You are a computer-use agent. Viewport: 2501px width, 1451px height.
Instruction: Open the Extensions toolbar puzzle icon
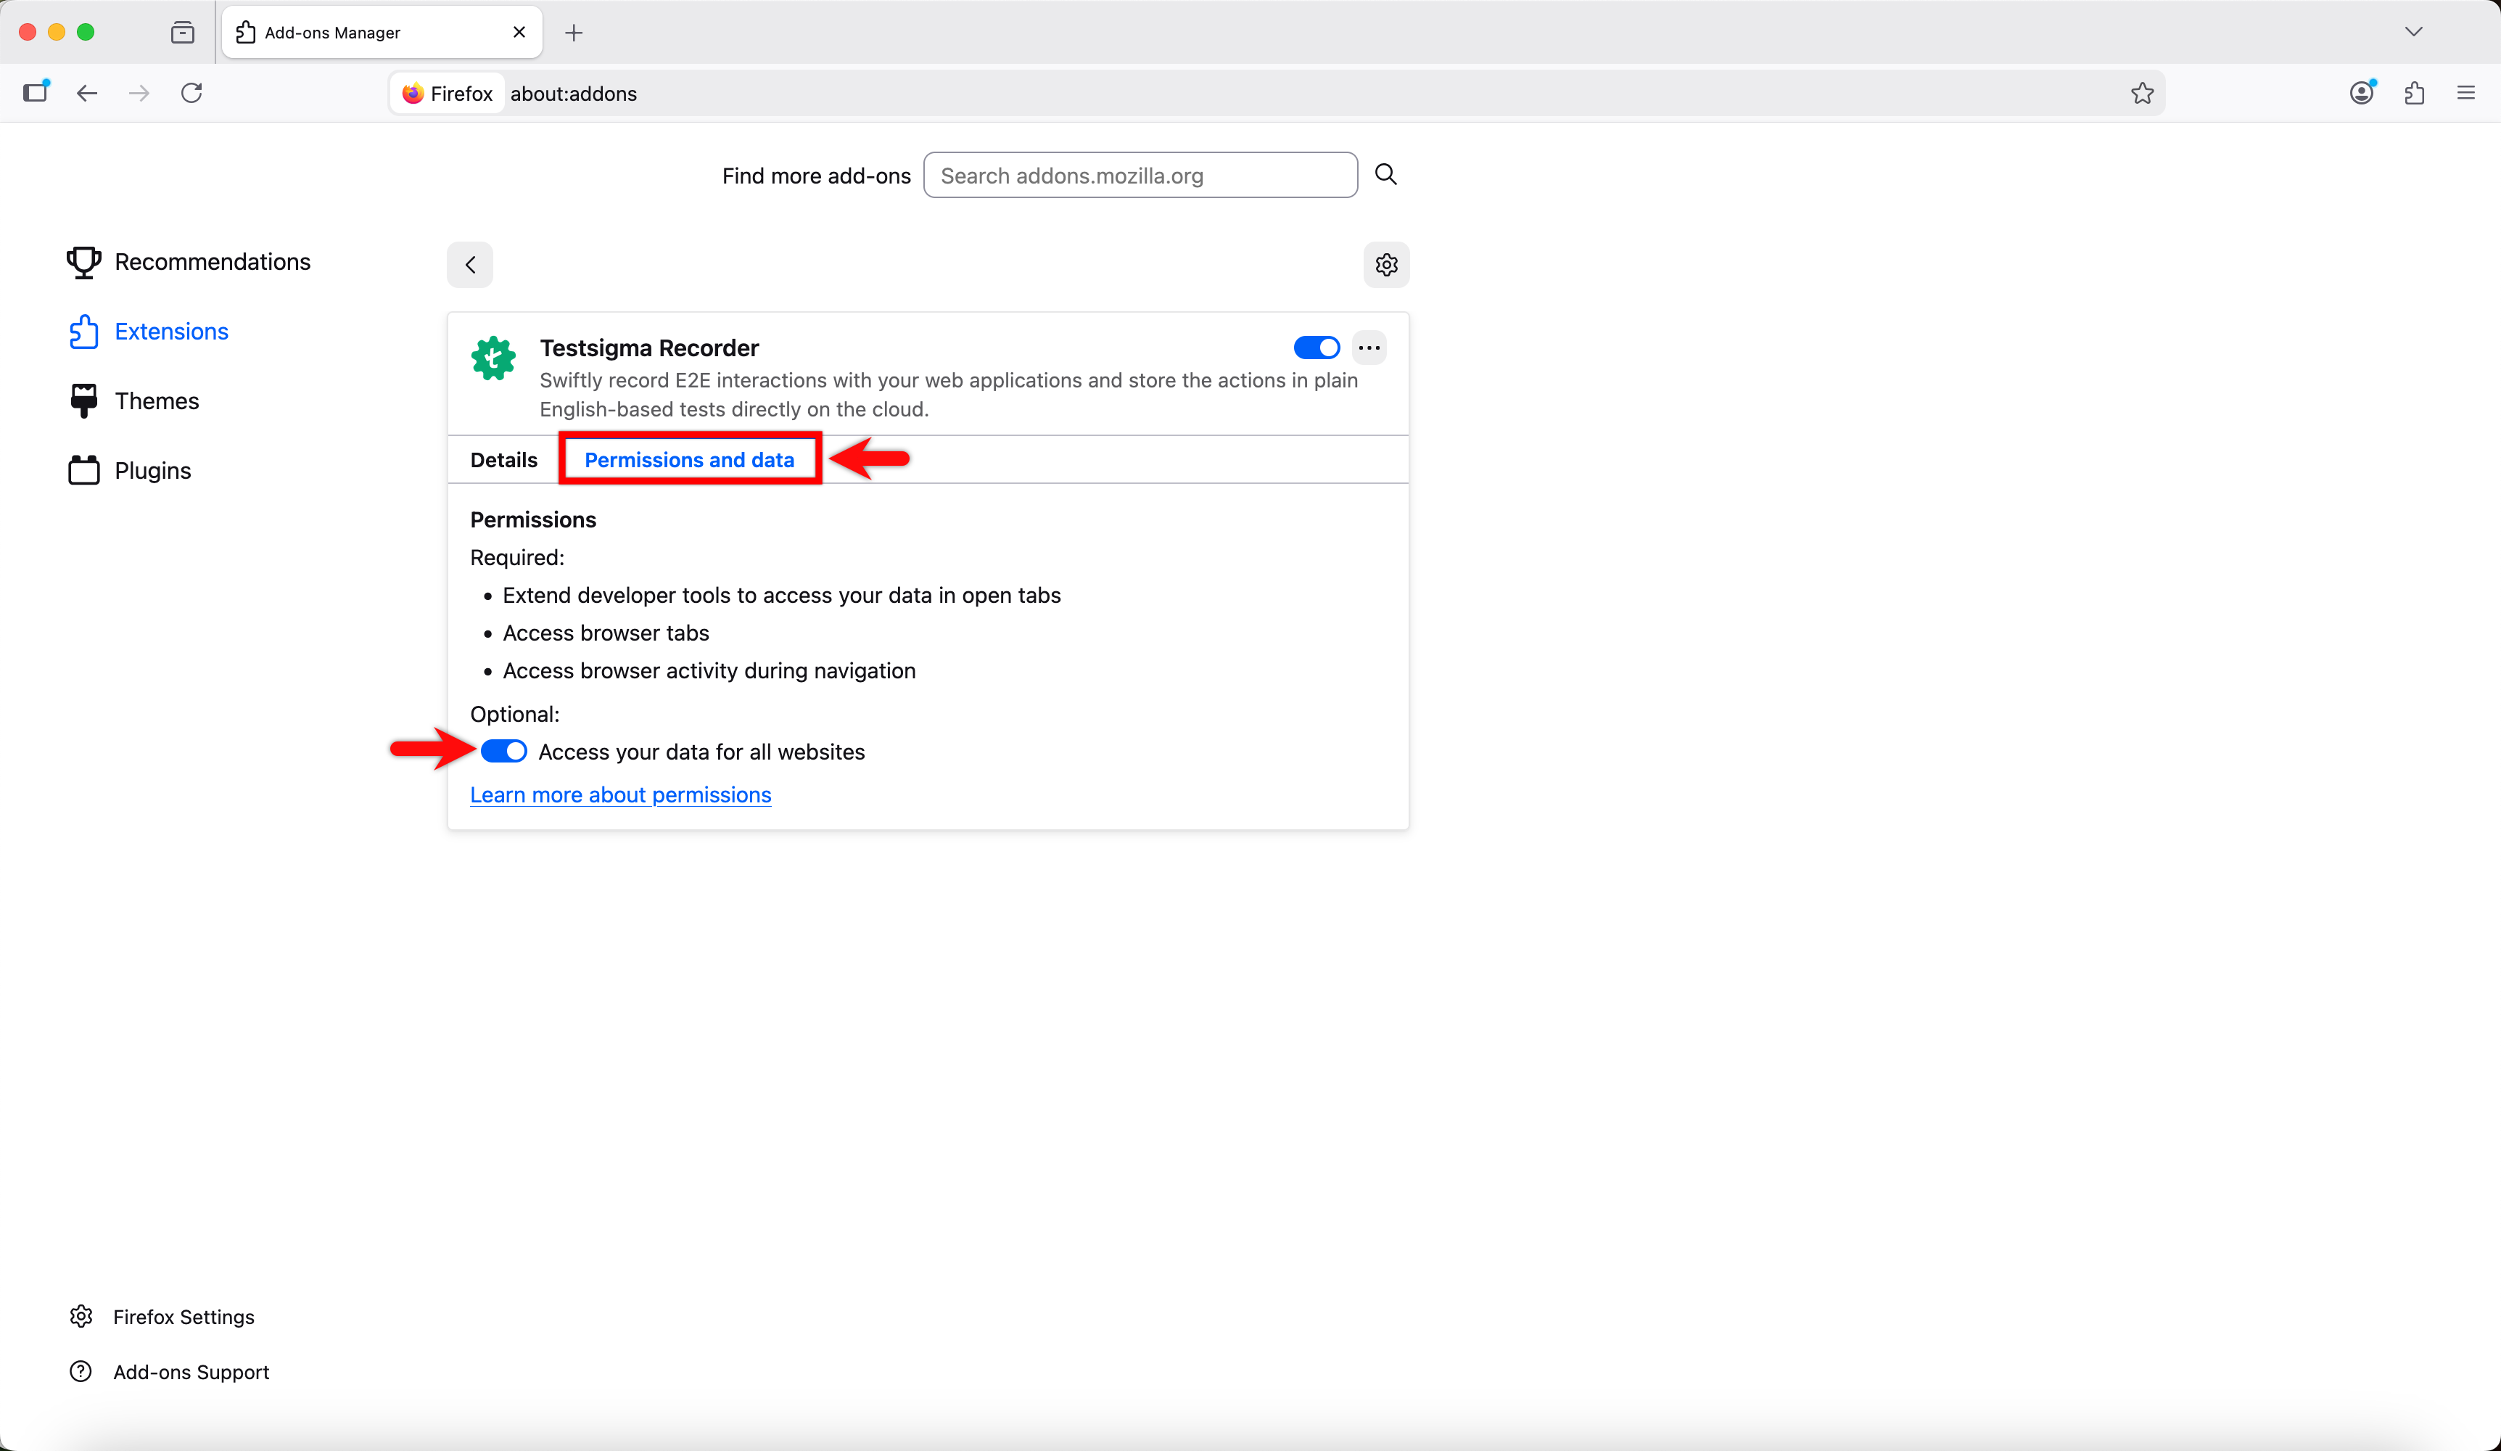(2414, 94)
